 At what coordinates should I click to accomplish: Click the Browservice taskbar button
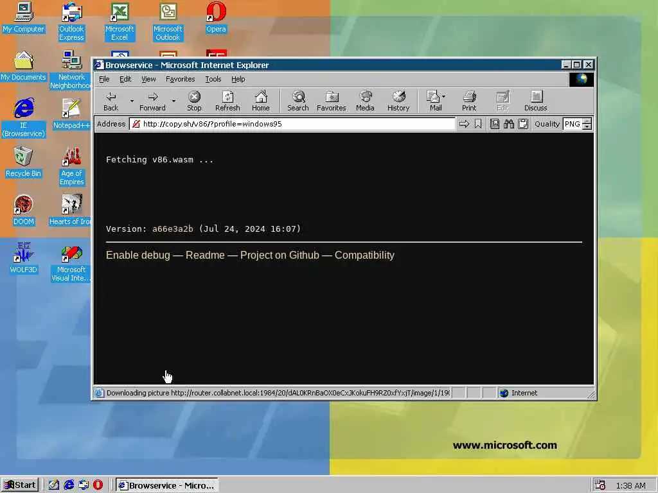pos(167,485)
